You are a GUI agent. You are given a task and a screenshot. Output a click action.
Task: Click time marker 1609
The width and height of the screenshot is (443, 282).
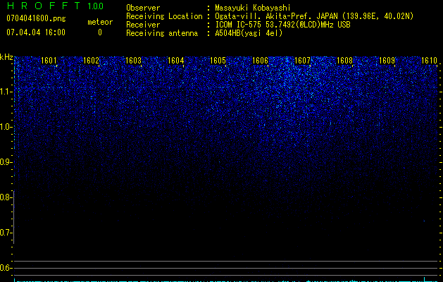tap(387, 60)
